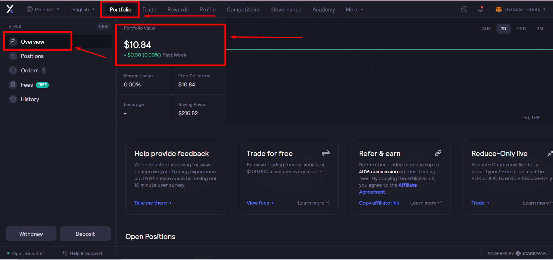Click the dYdX X logo
Image resolution: width=553 pixels, height=260 pixels.
(10, 9)
